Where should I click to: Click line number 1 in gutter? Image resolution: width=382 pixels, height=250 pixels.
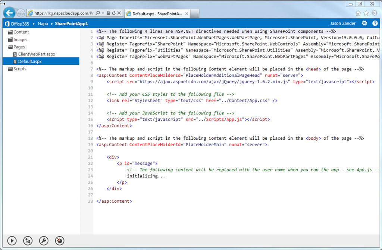click(92, 31)
